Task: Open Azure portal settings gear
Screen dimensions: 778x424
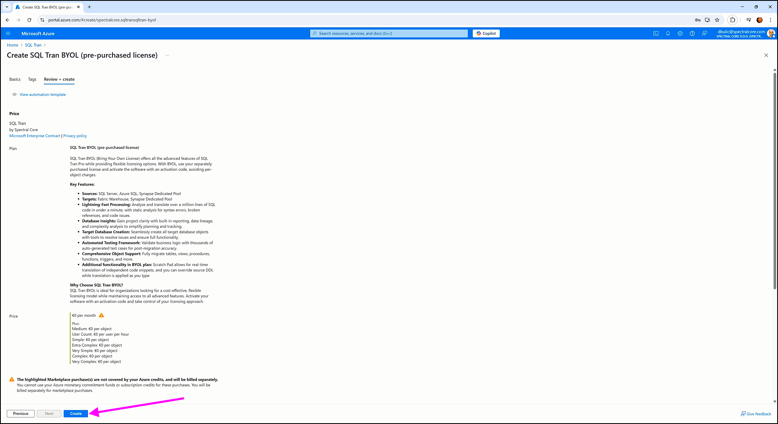Action: point(680,34)
